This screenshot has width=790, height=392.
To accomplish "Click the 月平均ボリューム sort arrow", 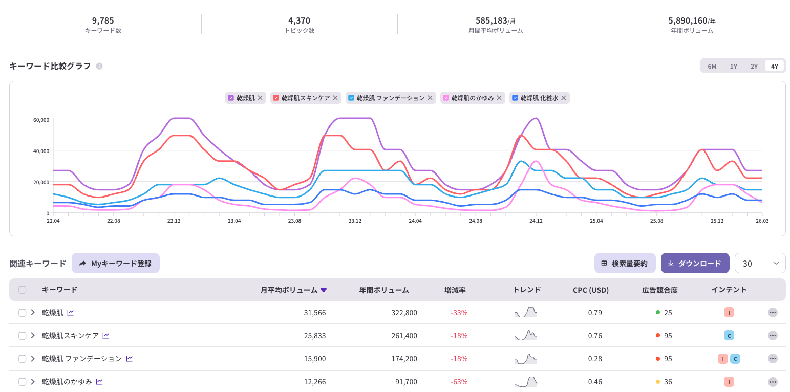I will coord(324,290).
